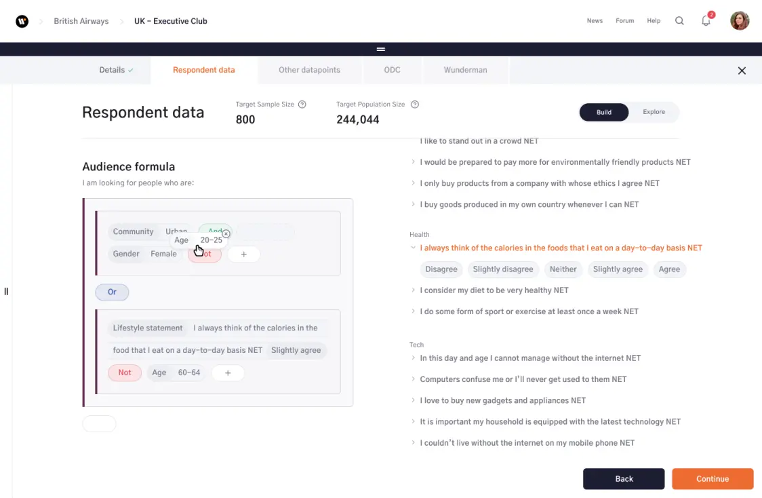Viewport: 762px width, 498px height.
Task: Add a condition with plus next to Female
Action: pos(244,254)
